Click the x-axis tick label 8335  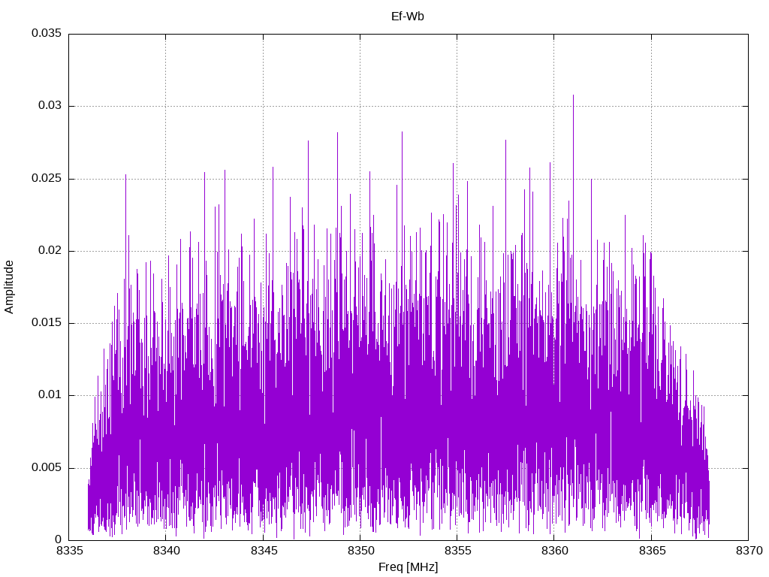69,551
